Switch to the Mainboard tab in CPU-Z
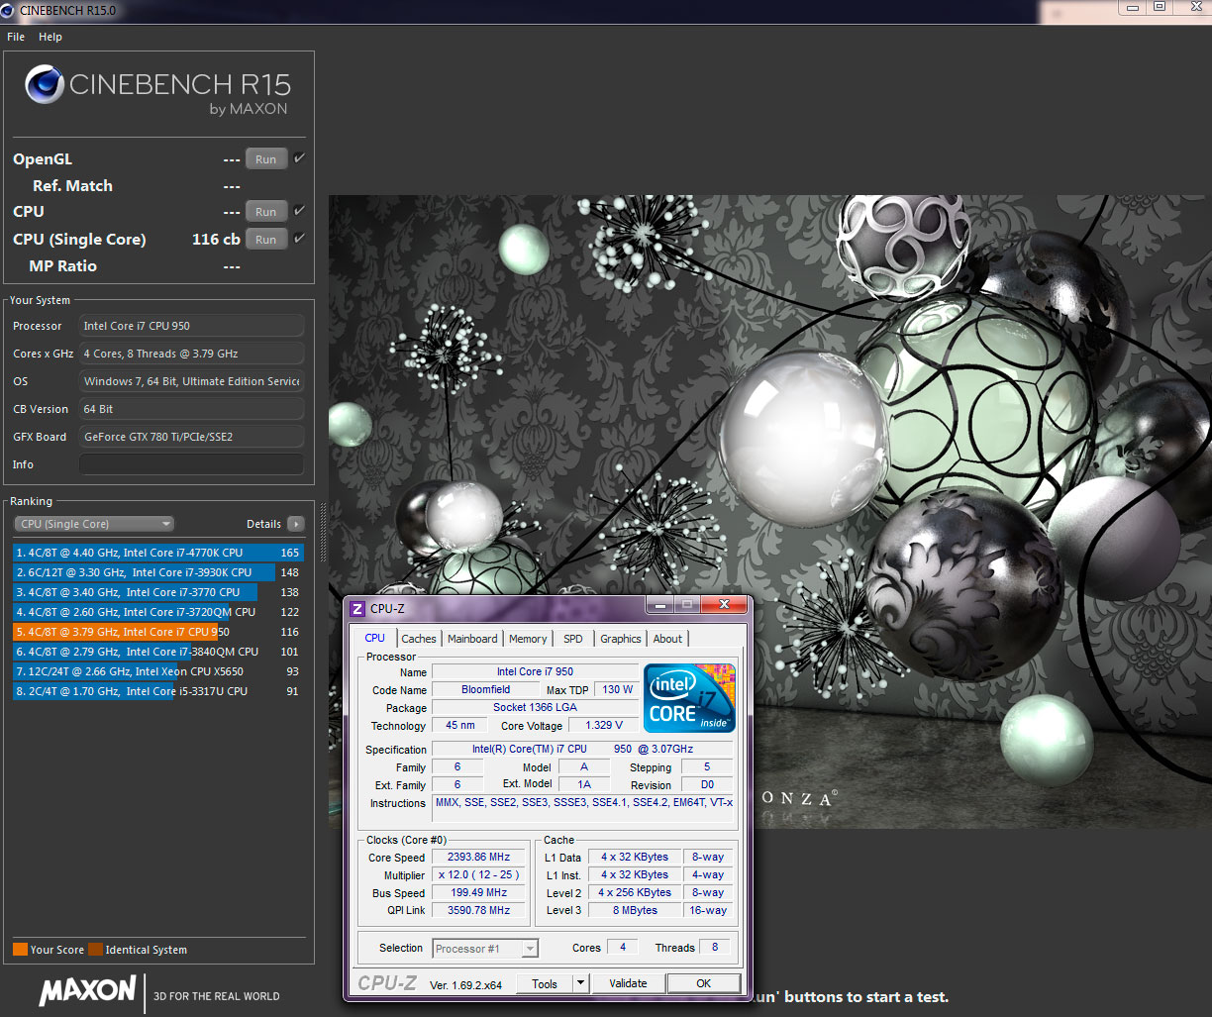 coord(472,639)
